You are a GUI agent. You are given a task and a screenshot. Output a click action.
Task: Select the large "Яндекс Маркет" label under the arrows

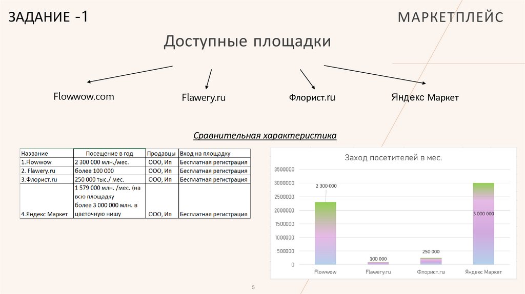pyautogui.click(x=425, y=97)
